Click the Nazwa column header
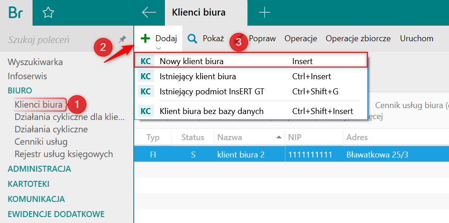Viewport: 449px width, 223px height. (249, 137)
